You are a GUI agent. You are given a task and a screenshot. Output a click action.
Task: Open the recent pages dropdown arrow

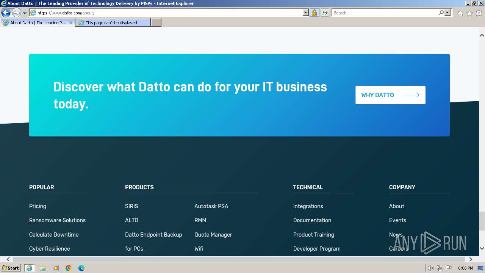pyautogui.click(x=25, y=13)
